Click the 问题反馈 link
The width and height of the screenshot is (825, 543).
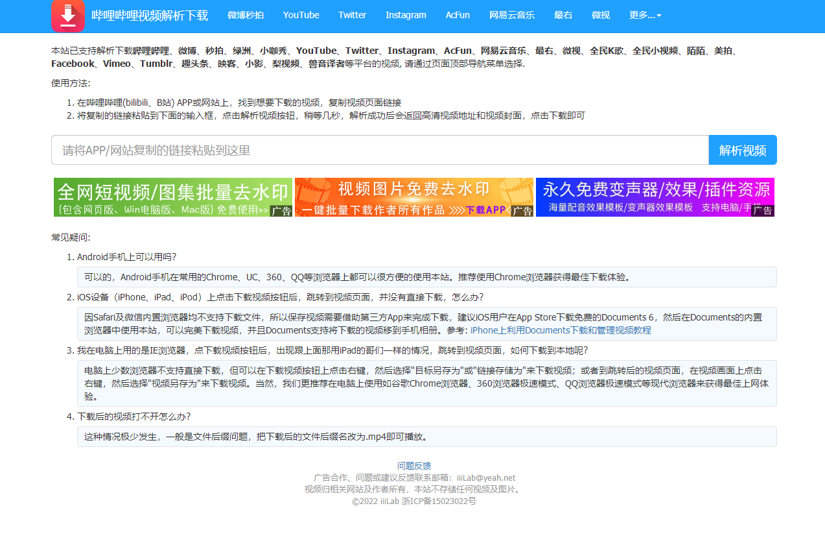tap(414, 466)
